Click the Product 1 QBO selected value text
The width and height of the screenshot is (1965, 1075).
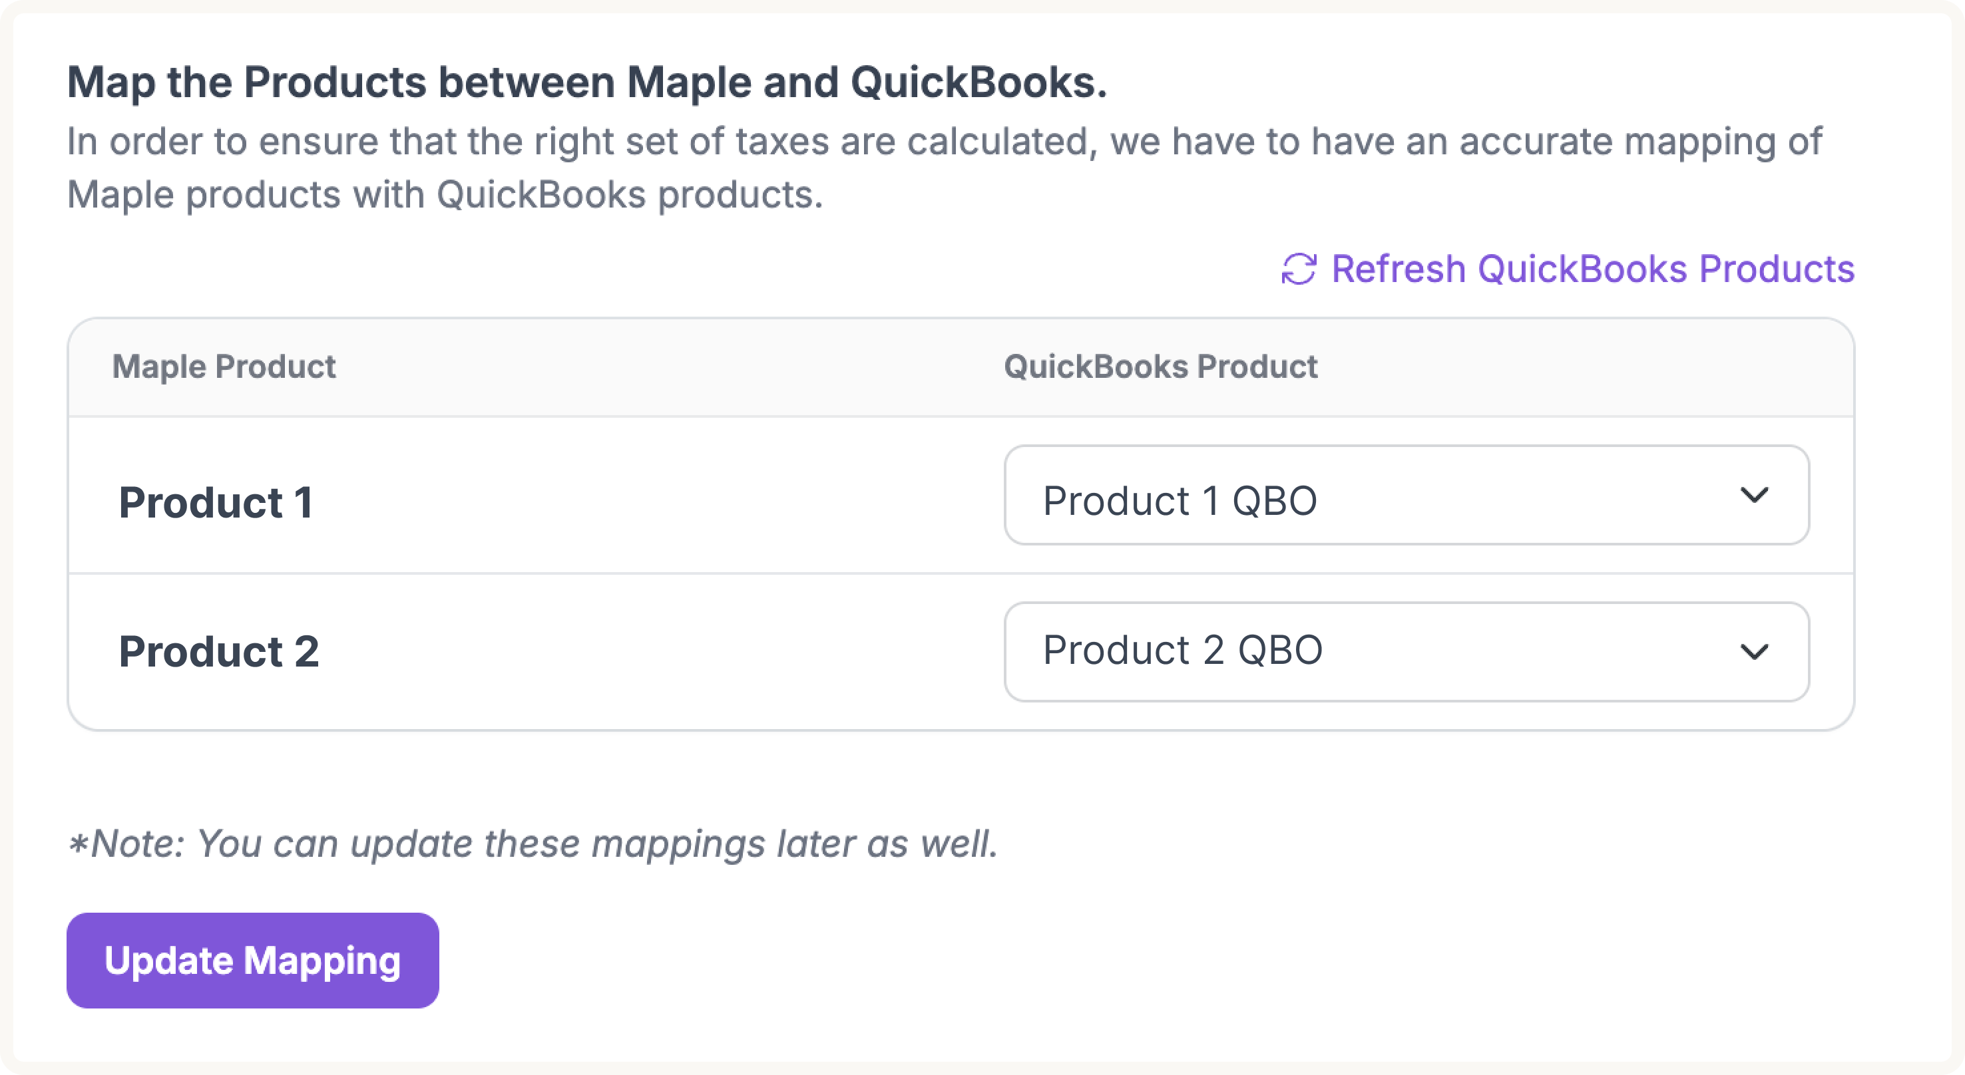point(1180,501)
